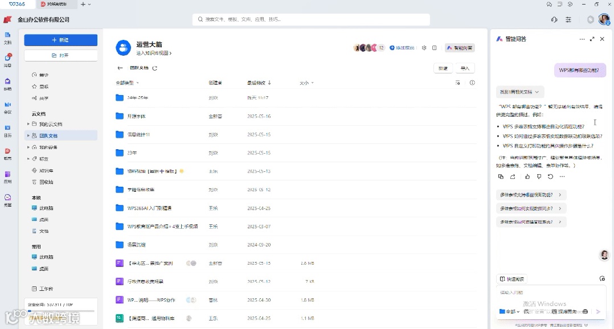Open 智能问答 panel more menu
Viewport: 614px width, 329px height.
582,39
